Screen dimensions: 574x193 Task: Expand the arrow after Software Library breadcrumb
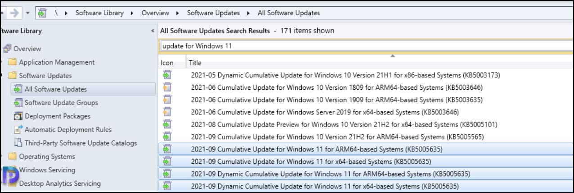[132, 13]
